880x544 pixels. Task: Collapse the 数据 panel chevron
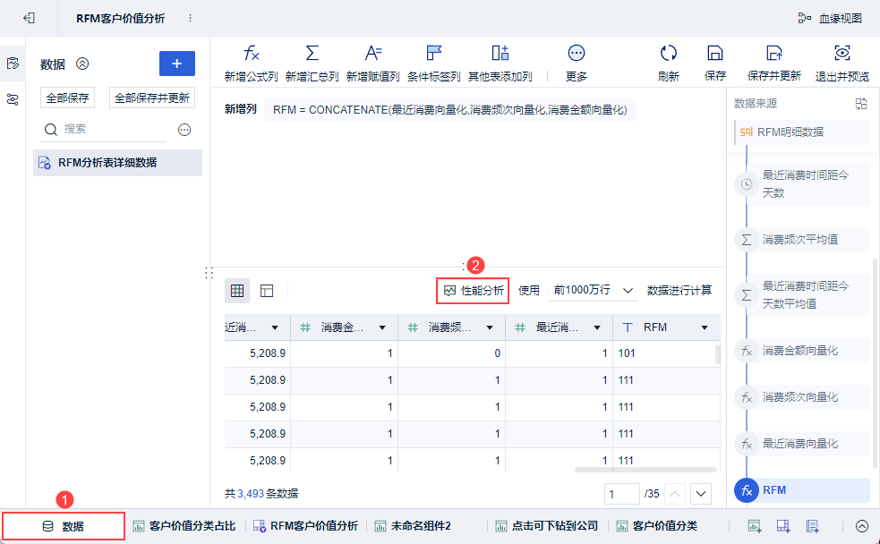pos(82,64)
